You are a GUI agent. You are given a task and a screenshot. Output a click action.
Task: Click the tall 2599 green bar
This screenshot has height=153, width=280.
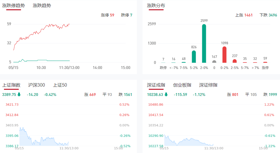(x=204, y=43)
